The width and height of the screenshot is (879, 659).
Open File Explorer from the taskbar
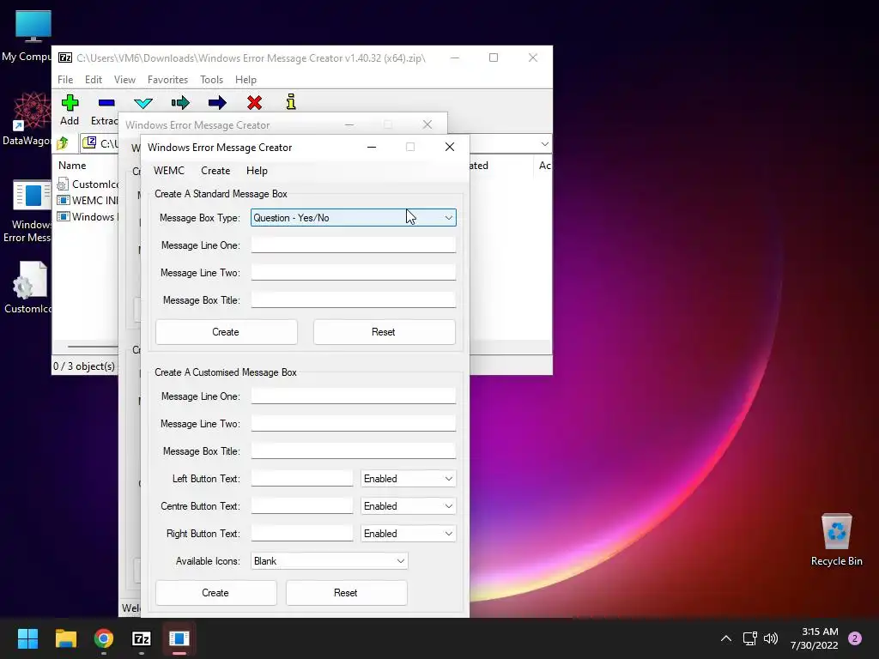tap(65, 638)
